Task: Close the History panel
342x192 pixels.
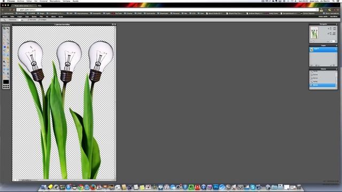Action: [x=337, y=69]
